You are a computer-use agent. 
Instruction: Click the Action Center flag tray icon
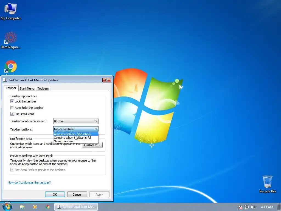coord(240,207)
